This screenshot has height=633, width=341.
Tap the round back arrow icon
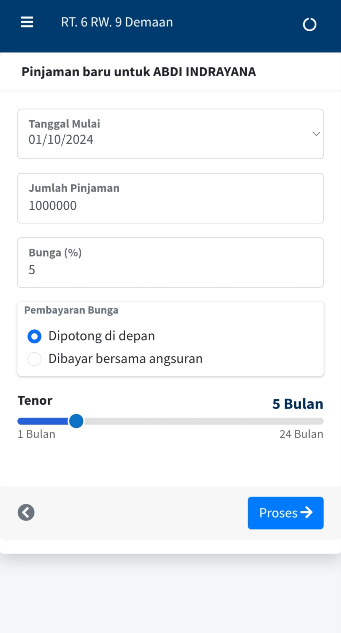click(26, 512)
